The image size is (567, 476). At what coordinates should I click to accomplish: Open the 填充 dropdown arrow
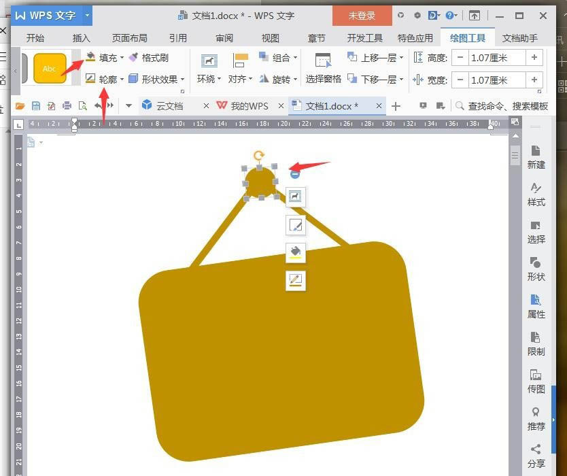pos(122,58)
